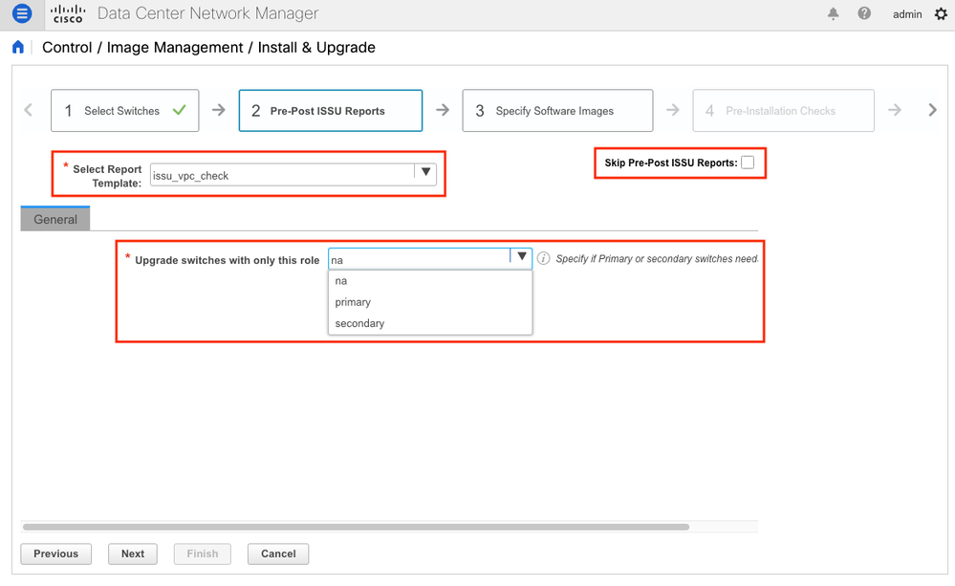Image resolution: width=955 pixels, height=586 pixels.
Task: Go to step 1 Select Switches
Action: 125,110
